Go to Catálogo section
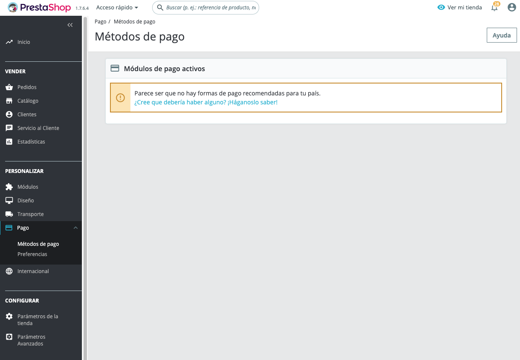 (x=28, y=101)
